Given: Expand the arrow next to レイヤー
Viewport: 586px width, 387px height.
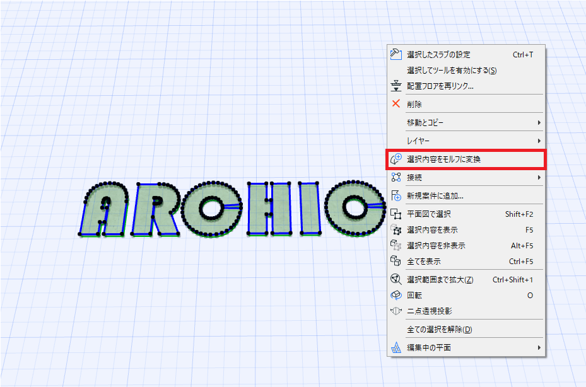Looking at the screenshot, I should point(539,141).
